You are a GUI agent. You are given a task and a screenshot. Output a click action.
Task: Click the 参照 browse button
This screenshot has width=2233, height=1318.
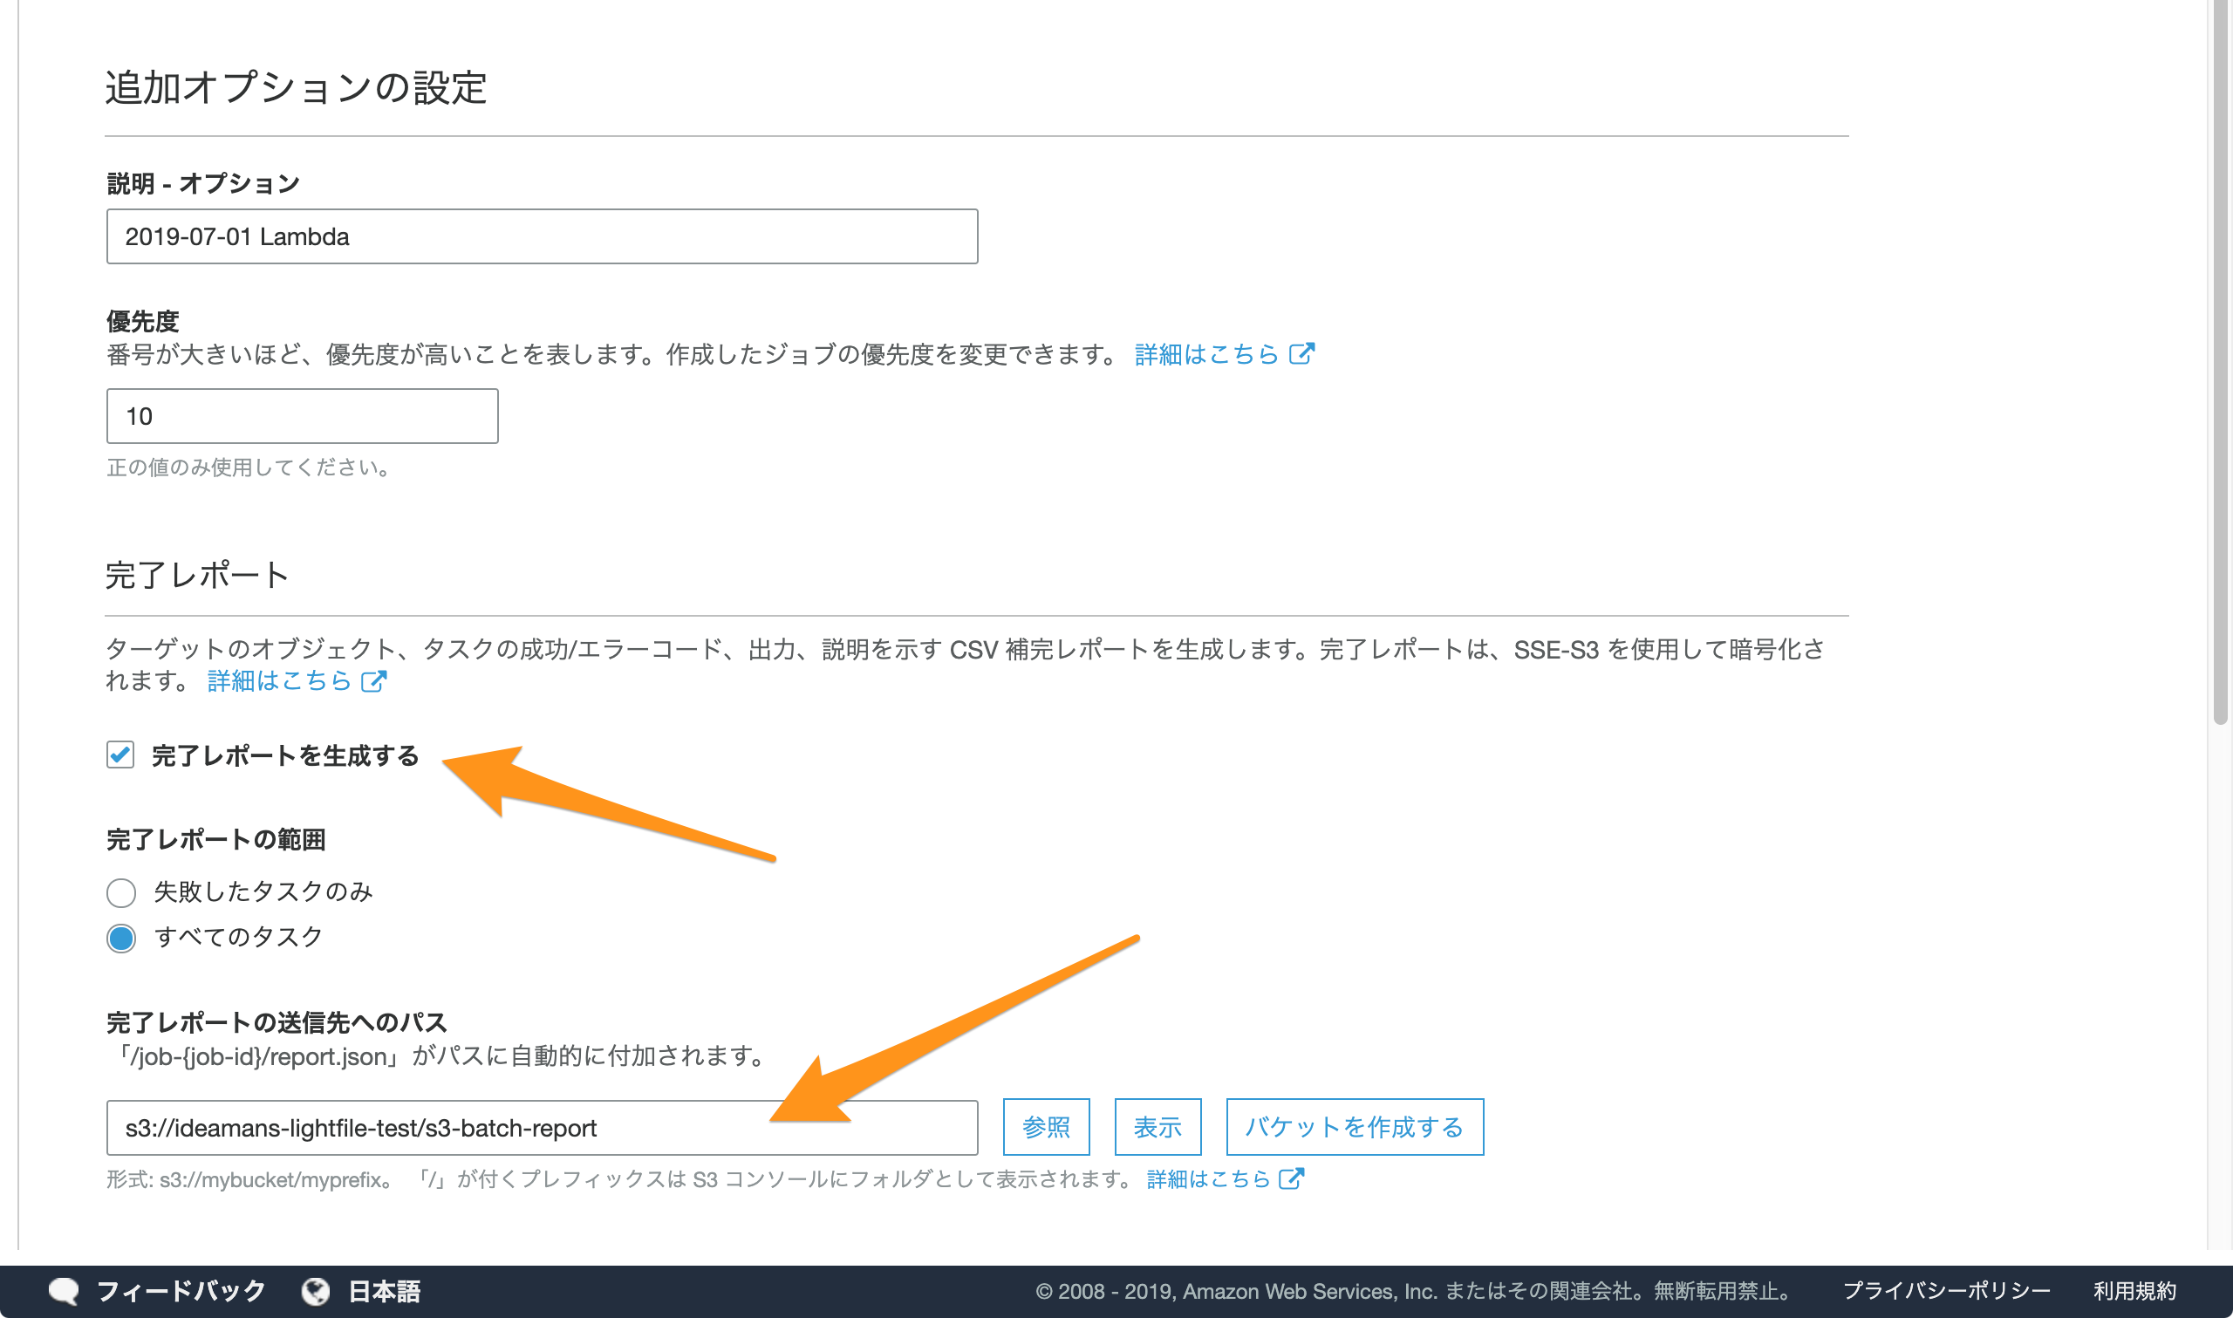1046,1127
